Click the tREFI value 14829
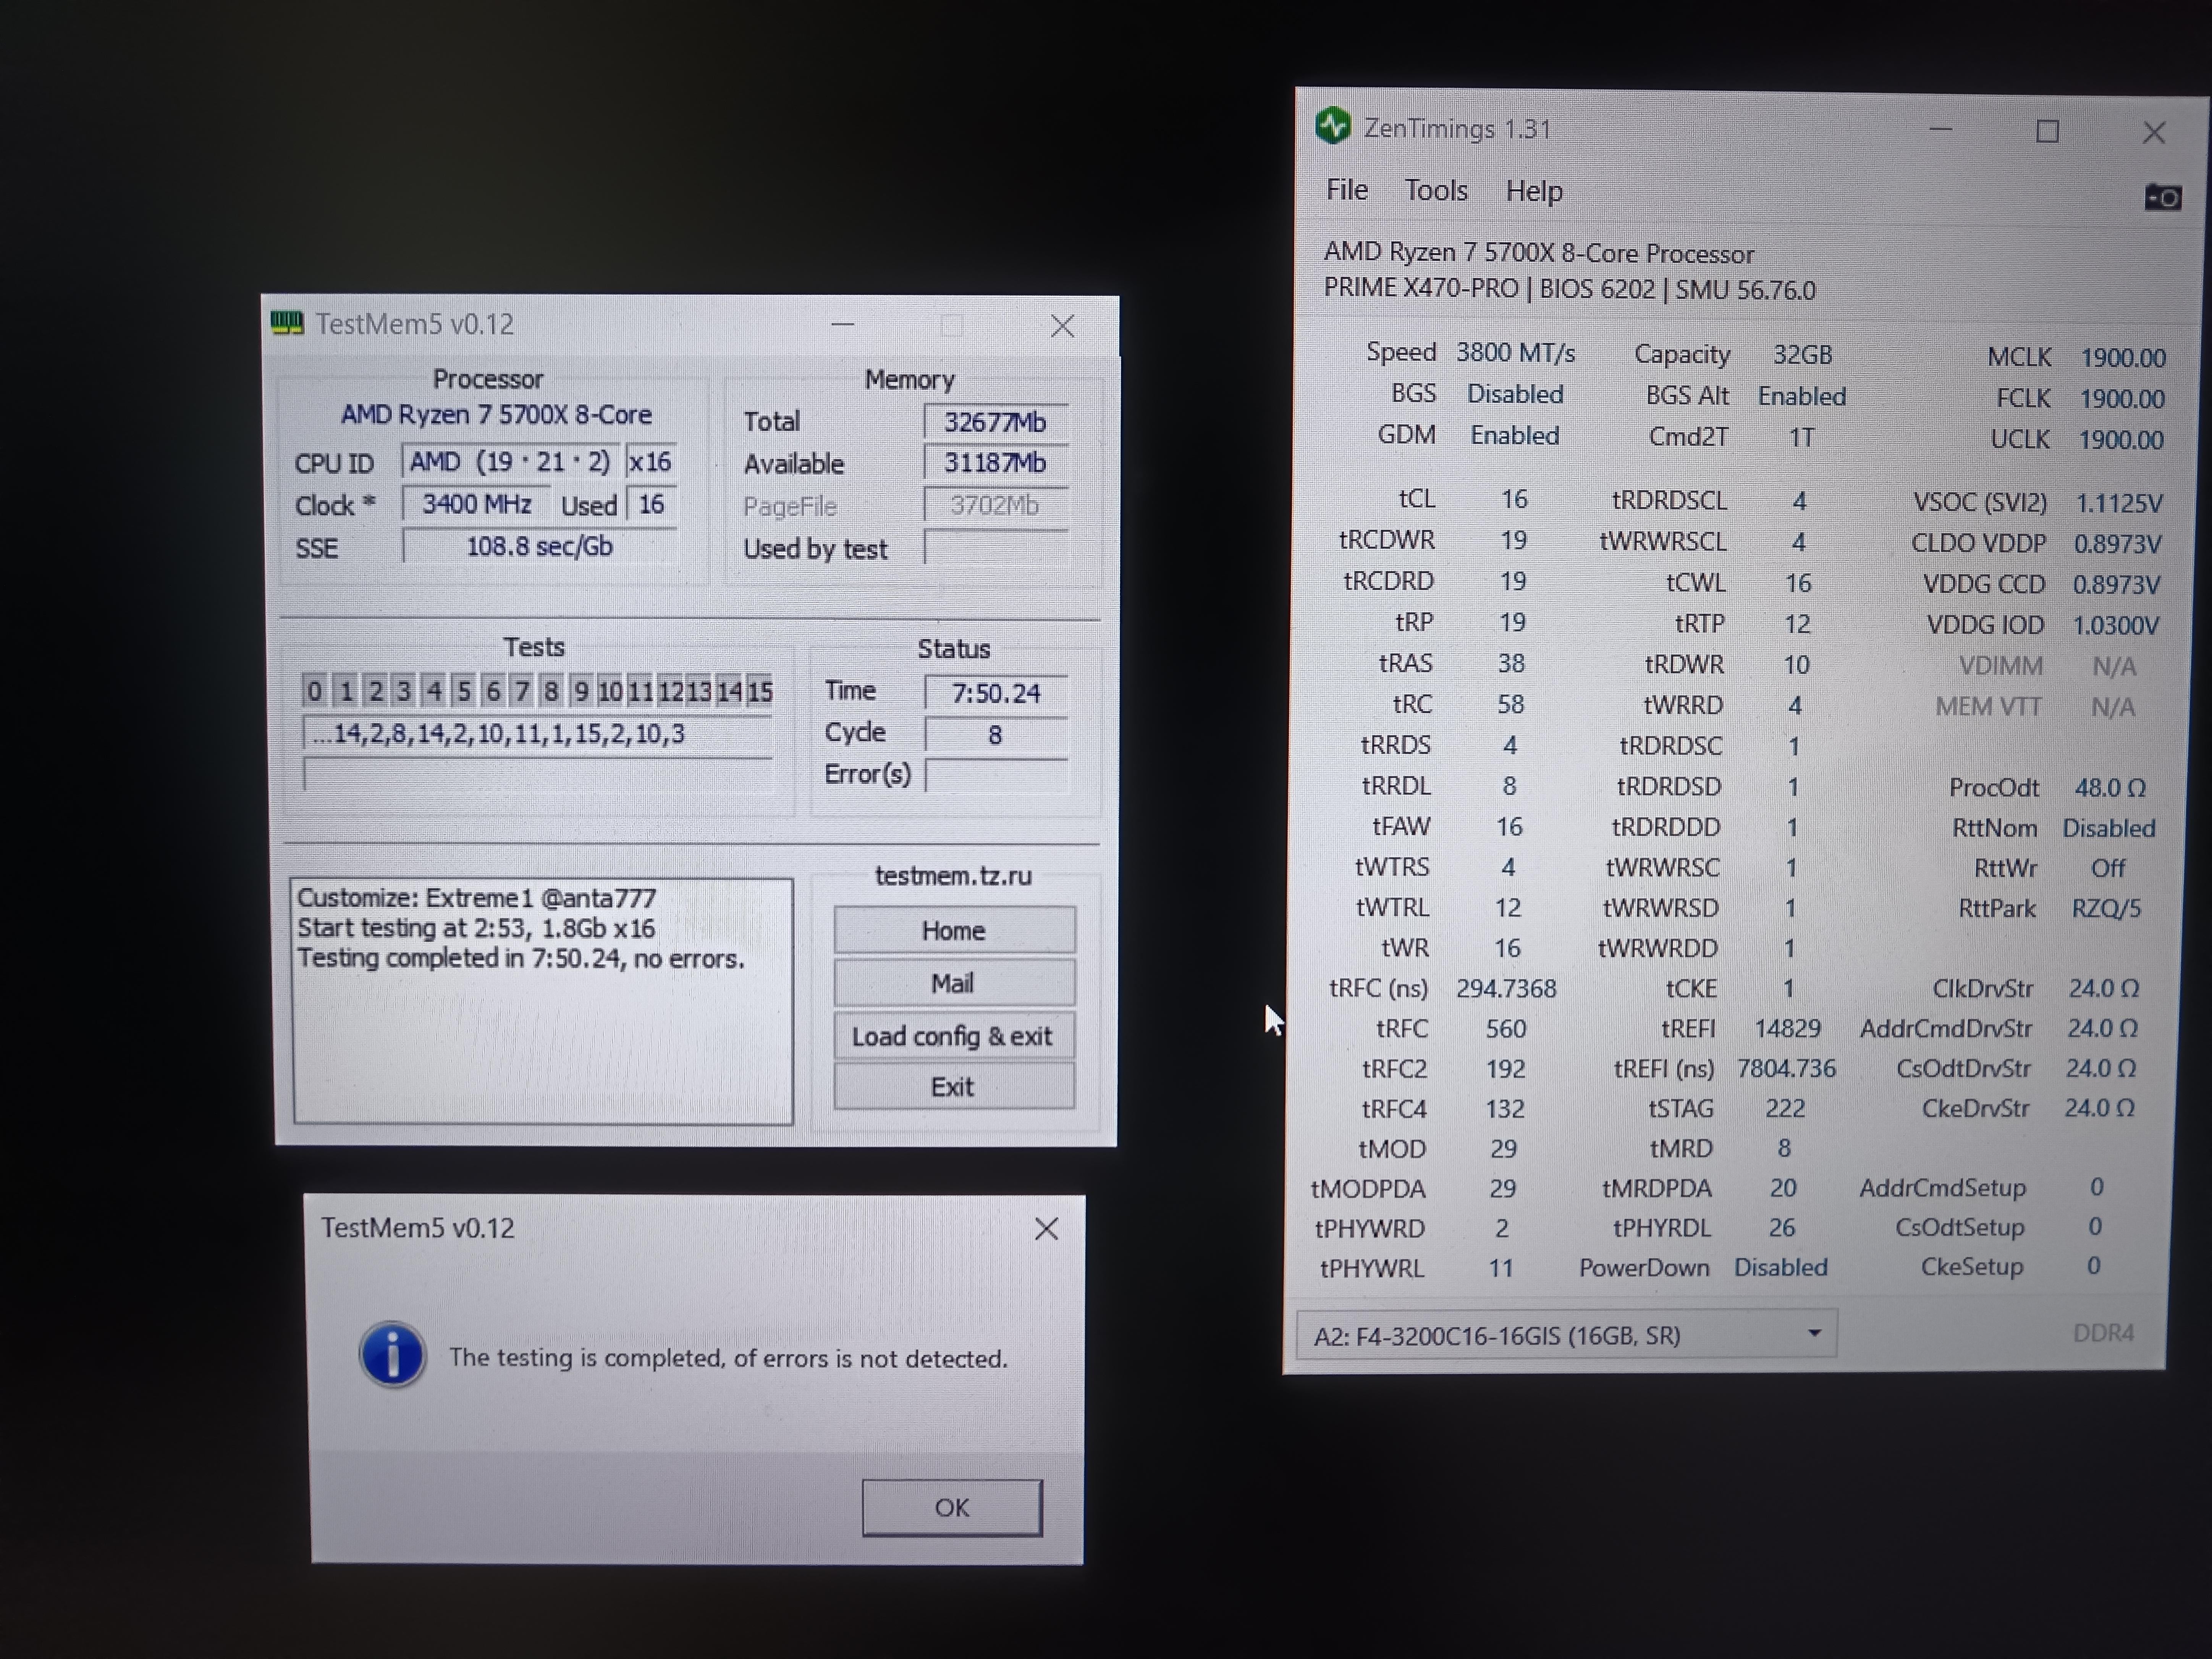 click(1788, 1028)
